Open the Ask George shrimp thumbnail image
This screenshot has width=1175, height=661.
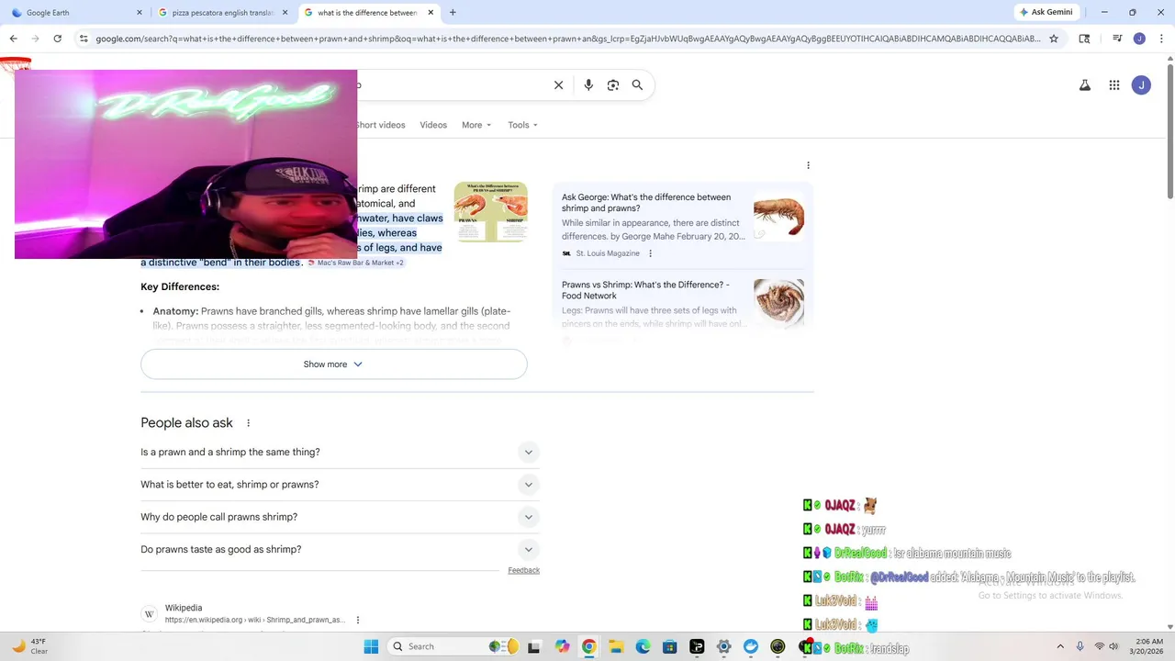tap(778, 217)
